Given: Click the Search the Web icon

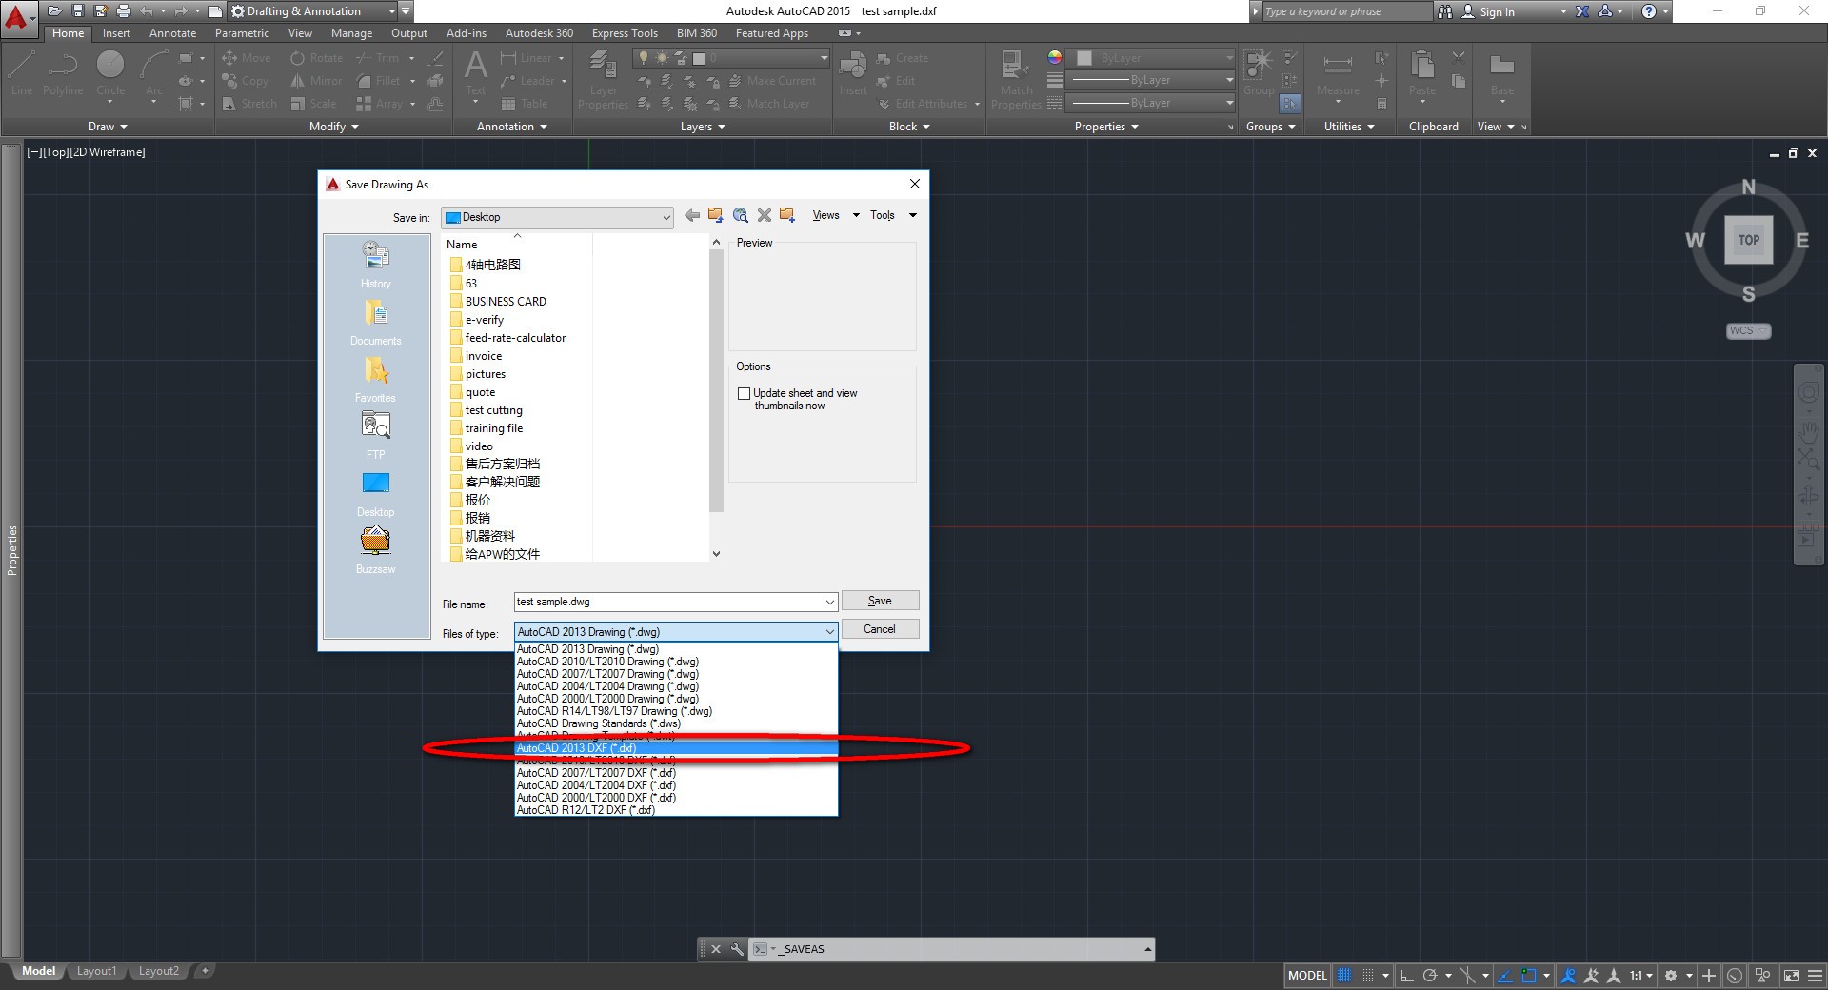Looking at the screenshot, I should click(741, 216).
